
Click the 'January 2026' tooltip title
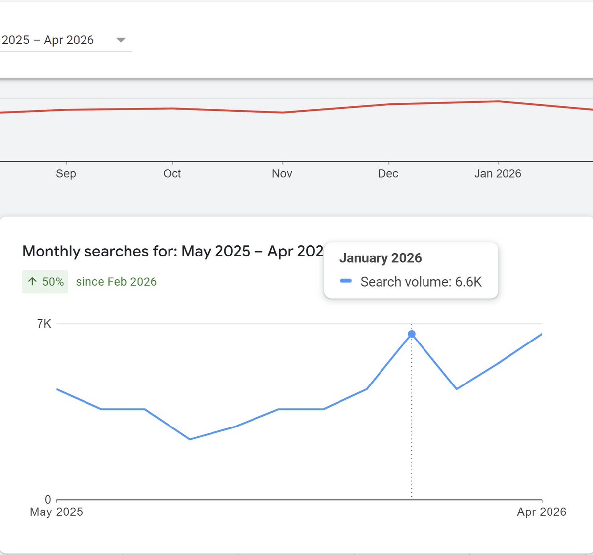pos(381,258)
